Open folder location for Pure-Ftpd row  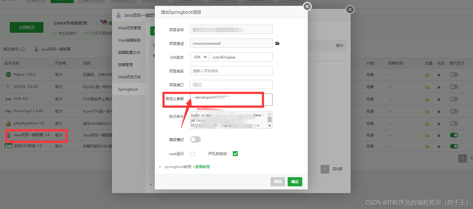click(x=427, y=111)
